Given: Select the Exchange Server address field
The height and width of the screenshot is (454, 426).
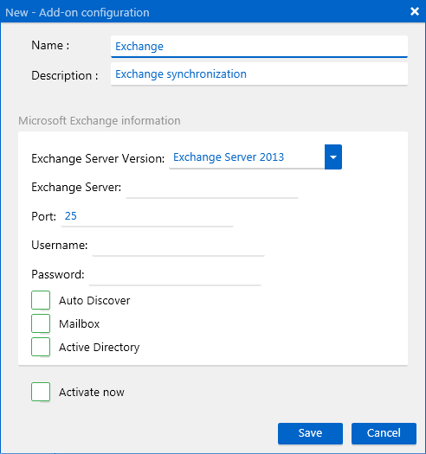Looking at the screenshot, I should coord(212,188).
